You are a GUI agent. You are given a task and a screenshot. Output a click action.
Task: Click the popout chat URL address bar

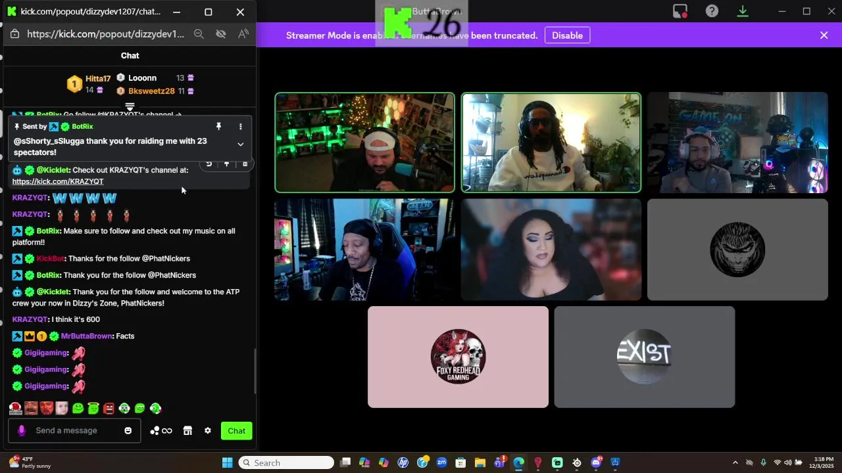tap(106, 34)
